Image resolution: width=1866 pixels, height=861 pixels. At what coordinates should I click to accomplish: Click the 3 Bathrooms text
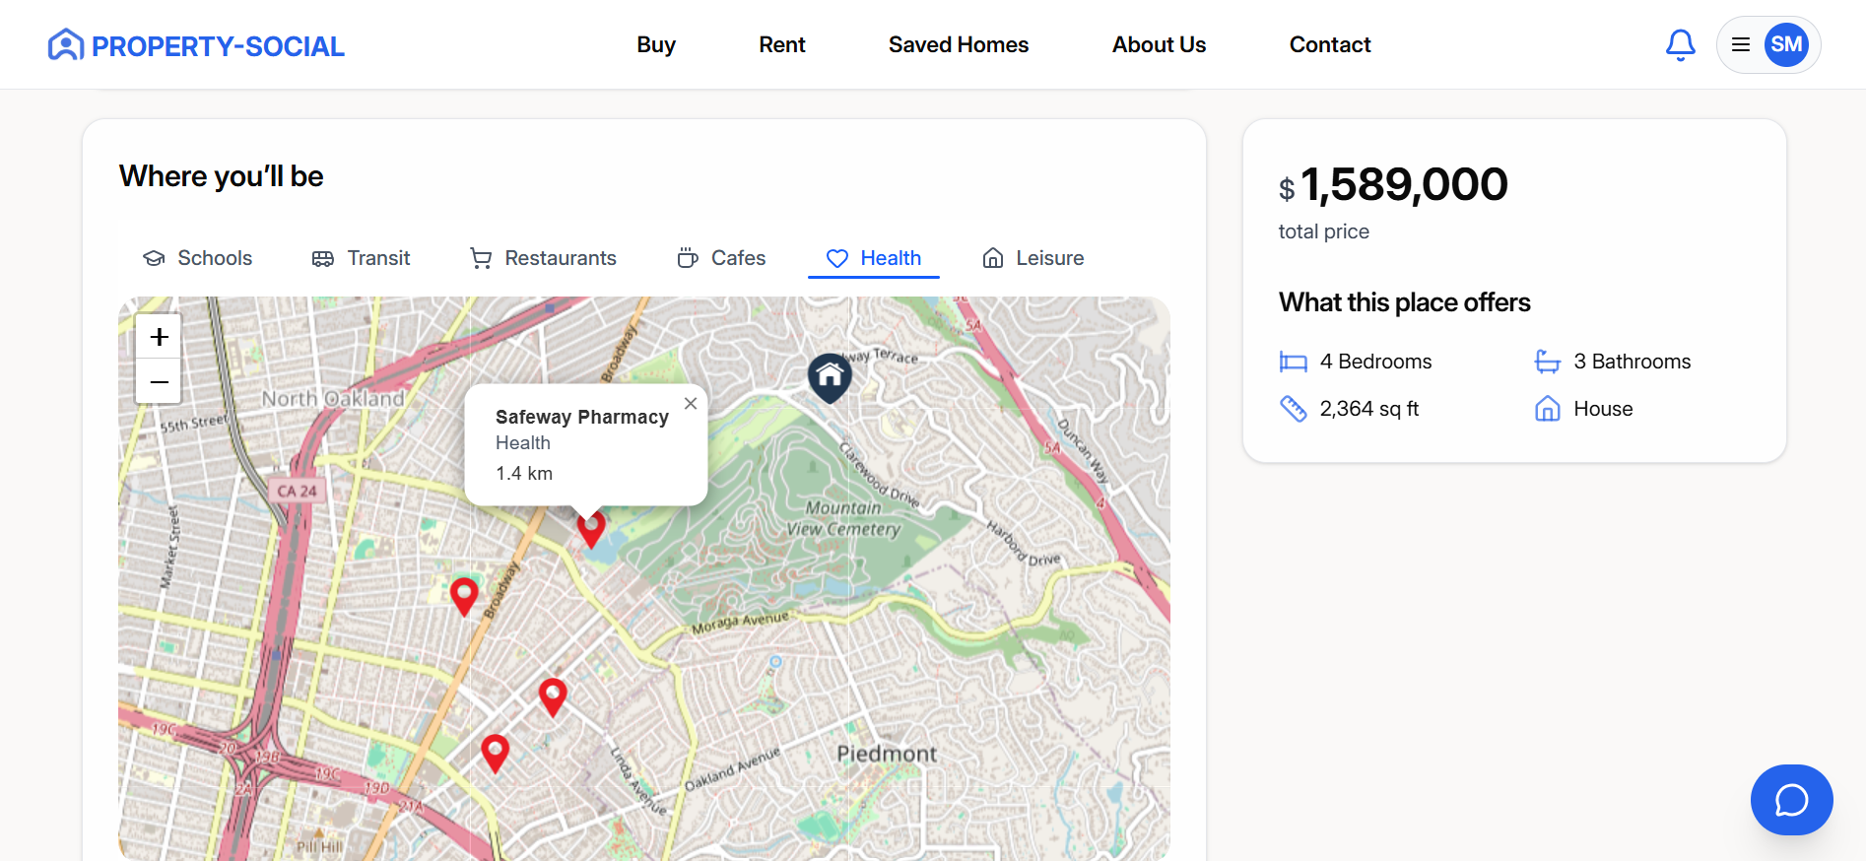click(x=1633, y=362)
